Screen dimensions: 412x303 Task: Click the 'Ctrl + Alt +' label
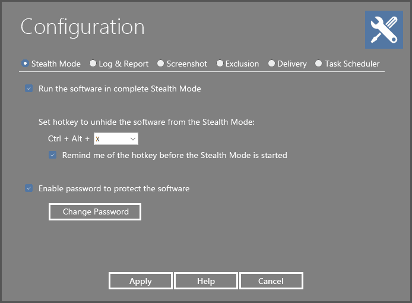[69, 138]
